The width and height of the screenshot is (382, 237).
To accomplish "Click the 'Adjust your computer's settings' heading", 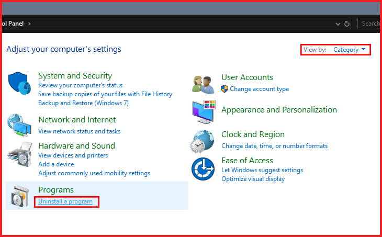I will [x=64, y=49].
